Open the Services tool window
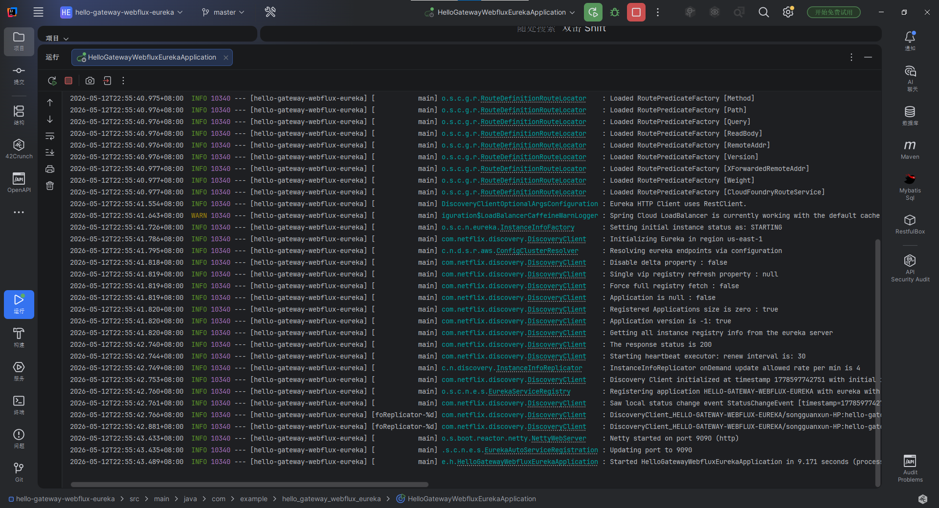The height and width of the screenshot is (508, 939). (x=19, y=372)
